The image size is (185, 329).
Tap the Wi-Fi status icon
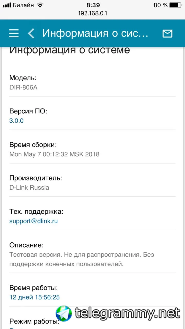[x=40, y=5]
